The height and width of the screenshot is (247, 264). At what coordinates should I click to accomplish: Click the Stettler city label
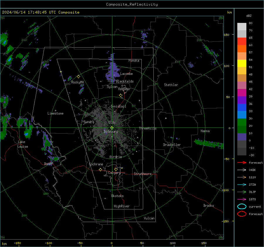click(171, 85)
